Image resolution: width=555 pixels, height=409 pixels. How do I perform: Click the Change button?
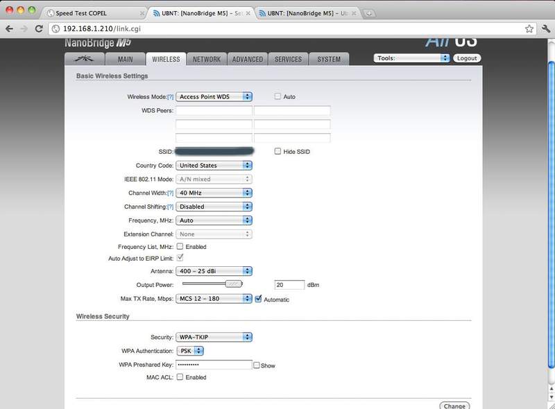click(x=454, y=406)
